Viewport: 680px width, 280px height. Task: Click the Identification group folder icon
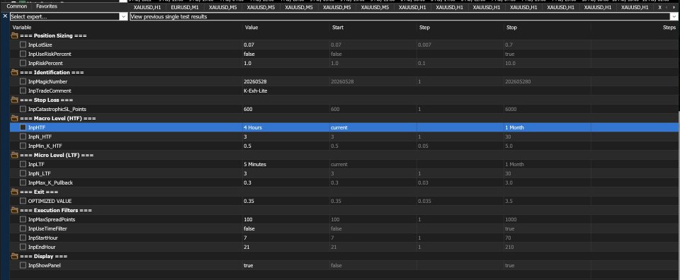(14, 72)
